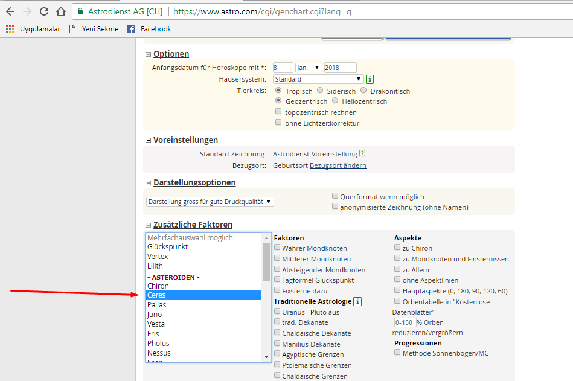Check Ptolemäische Grenzen

[x=277, y=365]
